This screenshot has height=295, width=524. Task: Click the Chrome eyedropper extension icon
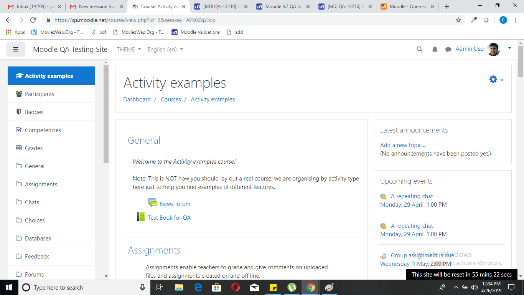474,20
